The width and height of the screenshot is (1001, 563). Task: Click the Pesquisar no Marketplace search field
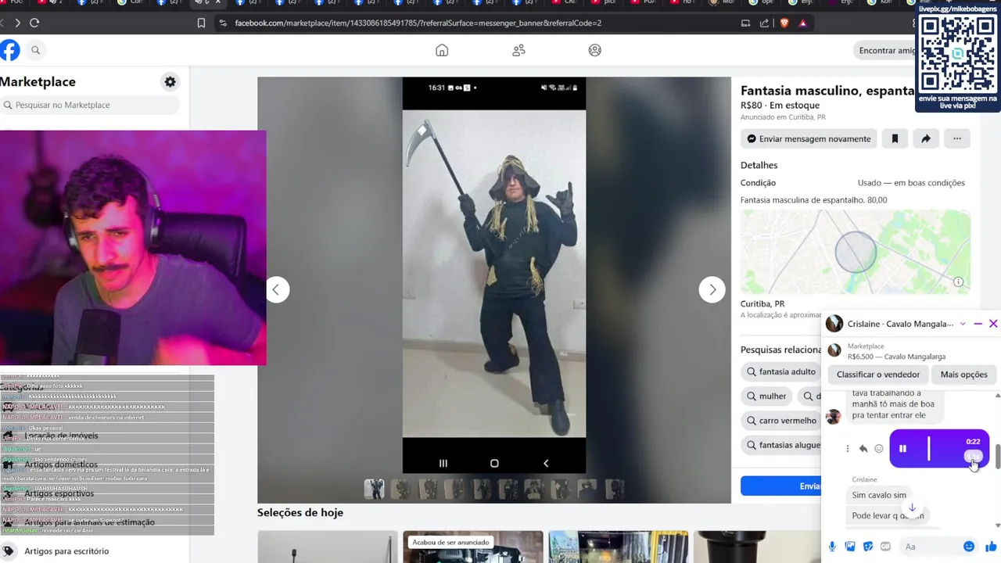point(90,105)
